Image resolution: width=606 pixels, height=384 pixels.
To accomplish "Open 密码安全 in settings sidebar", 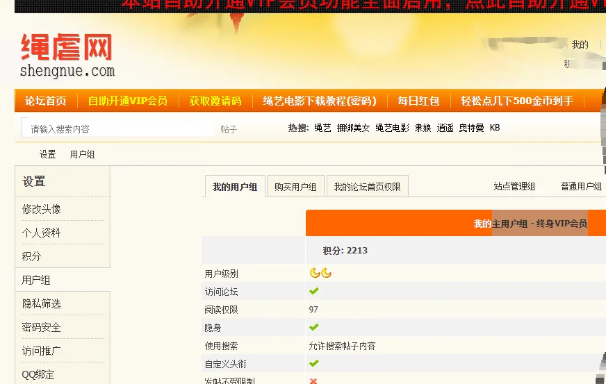I will (x=42, y=327).
